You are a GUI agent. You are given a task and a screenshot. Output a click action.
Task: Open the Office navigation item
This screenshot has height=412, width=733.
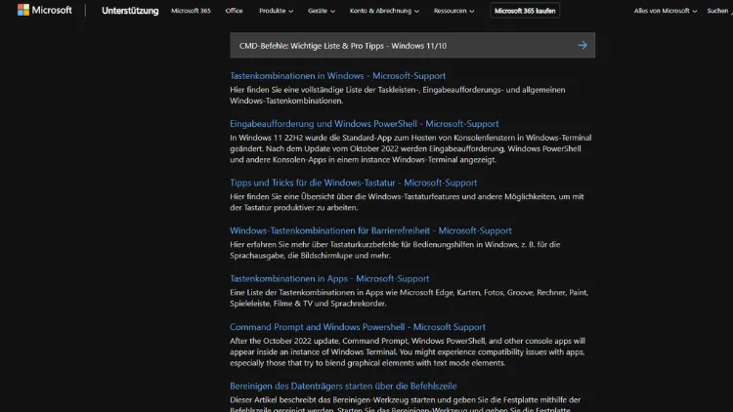[234, 11]
